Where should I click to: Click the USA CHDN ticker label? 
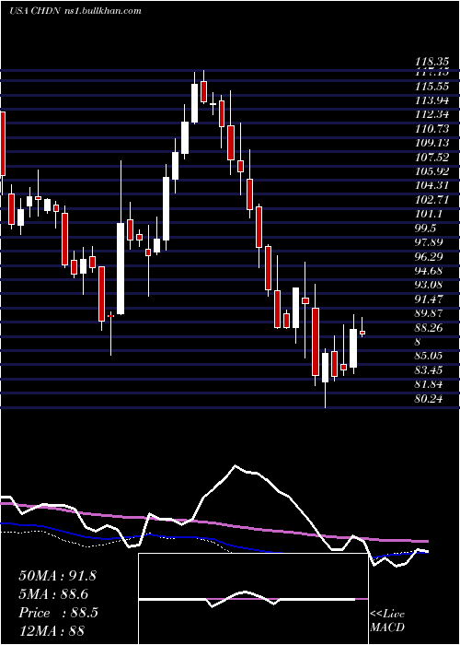pos(36,11)
